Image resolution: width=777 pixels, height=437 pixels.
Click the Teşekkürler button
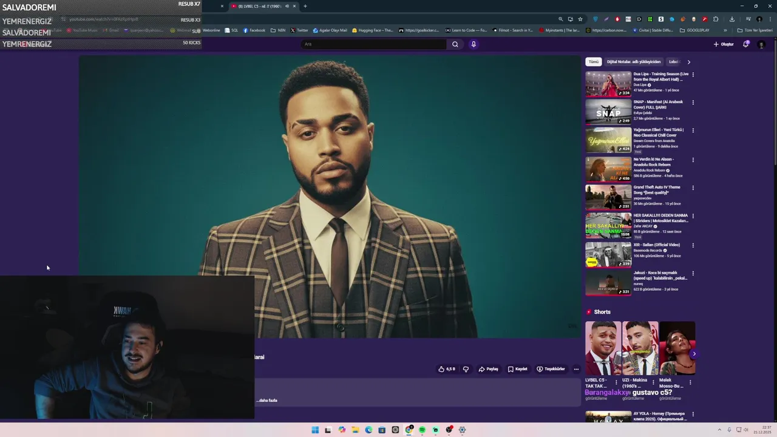point(551,369)
